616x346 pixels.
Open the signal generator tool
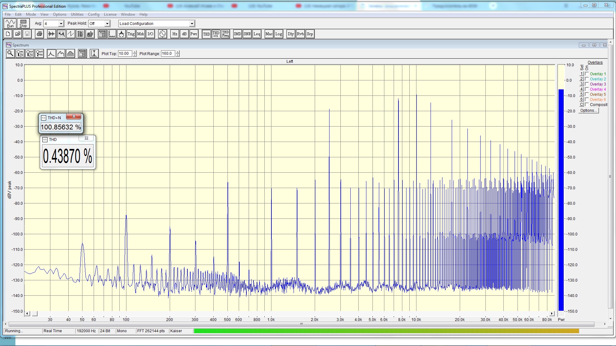[x=163, y=34]
